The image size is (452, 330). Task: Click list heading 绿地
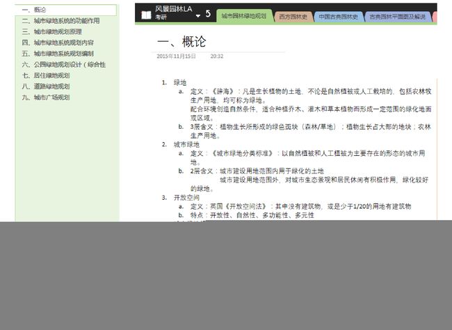pyautogui.click(x=180, y=83)
